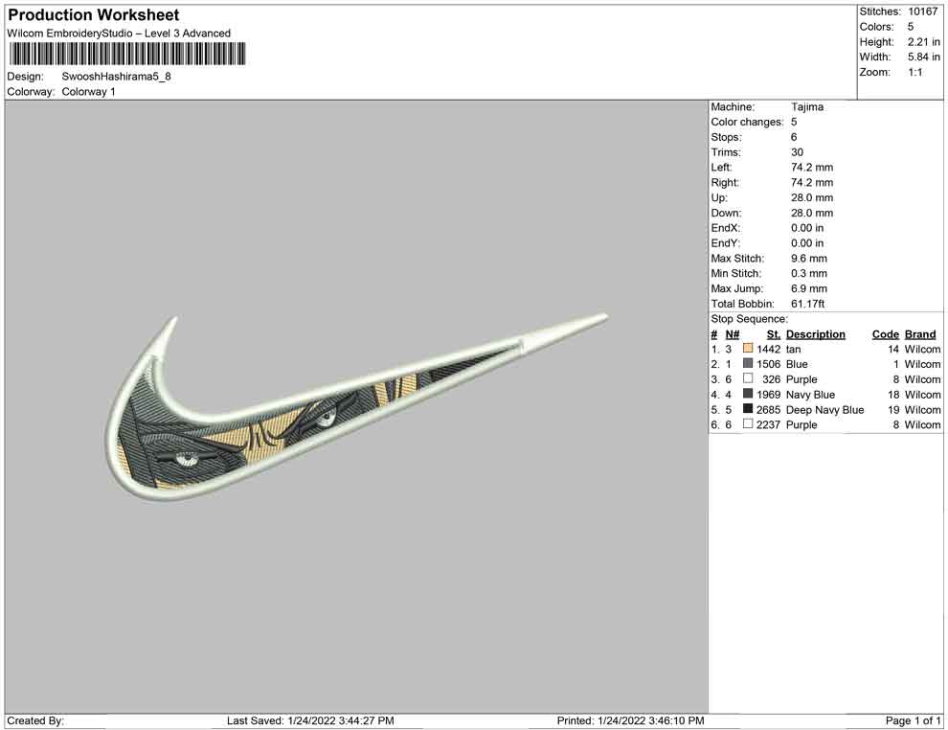The height and width of the screenshot is (730, 948).
Task: Click the swoosh embroidery design preview
Action: [x=355, y=408]
